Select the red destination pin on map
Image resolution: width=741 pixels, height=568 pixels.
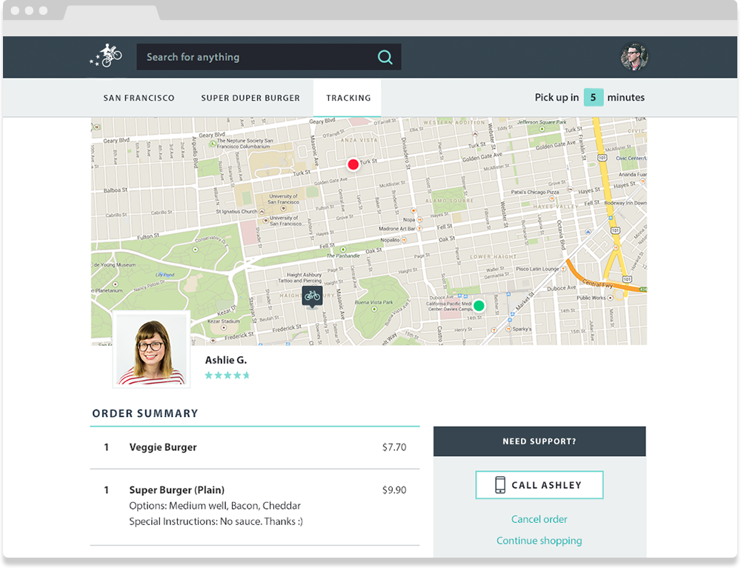(353, 164)
